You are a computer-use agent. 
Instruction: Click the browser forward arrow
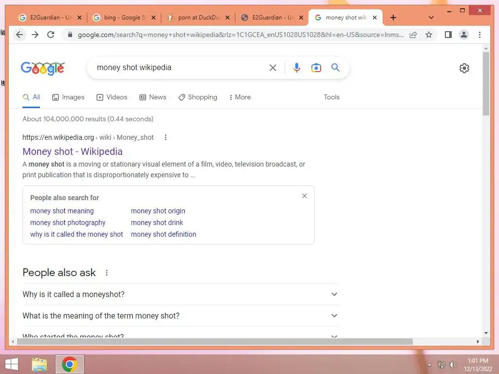(x=35, y=35)
